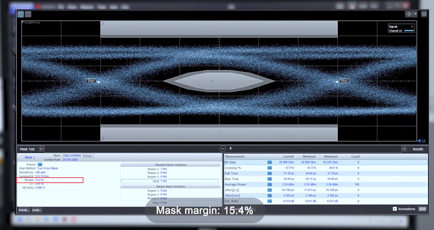The width and height of the screenshot is (434, 230).
Task: Select the Mask Test tab
Action: (x=27, y=149)
